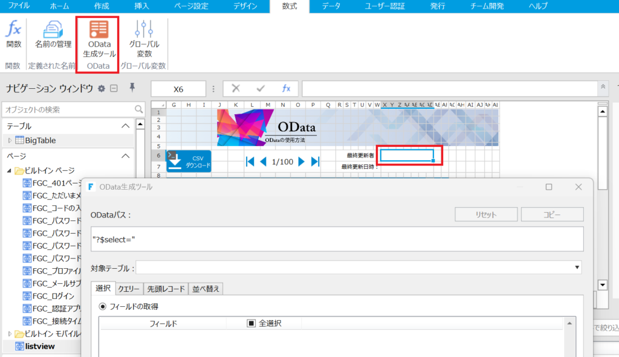The height and width of the screenshot is (357, 619).
Task: Open the クエリー tab in OData dialog
Action: (x=129, y=289)
